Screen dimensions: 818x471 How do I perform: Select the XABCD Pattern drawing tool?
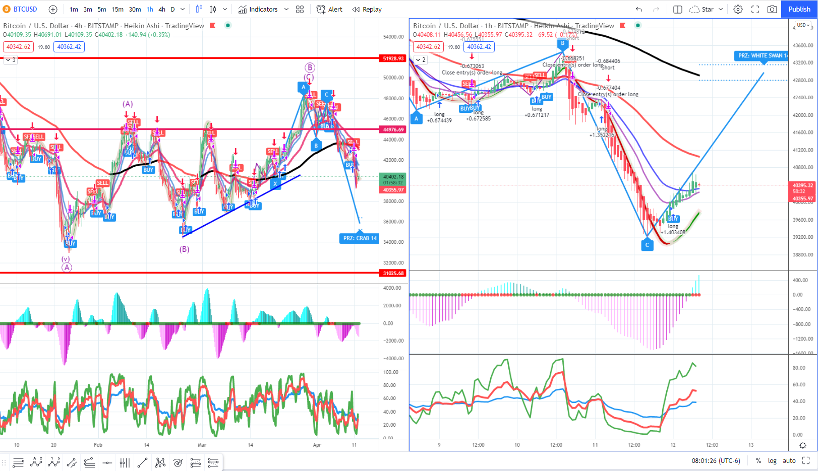coord(160,462)
